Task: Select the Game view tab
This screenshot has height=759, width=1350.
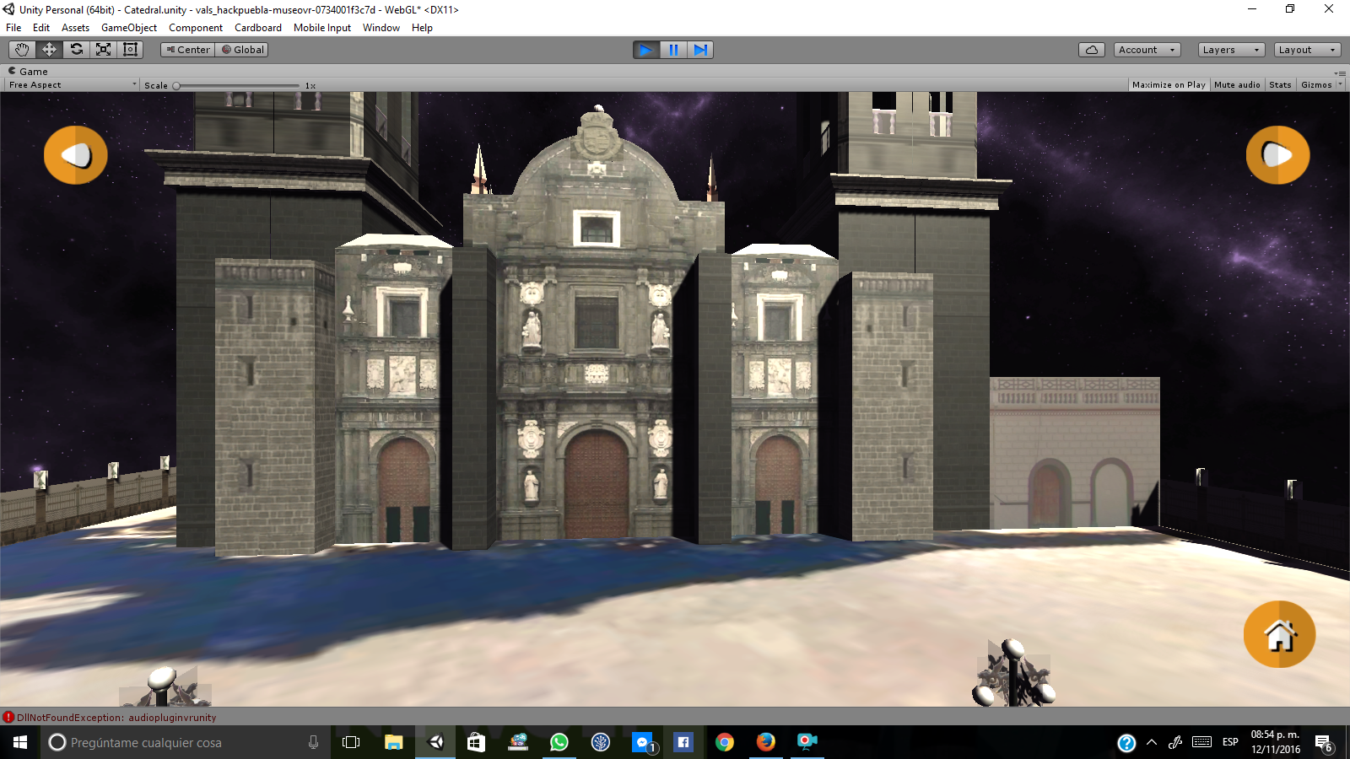Action: 28,72
